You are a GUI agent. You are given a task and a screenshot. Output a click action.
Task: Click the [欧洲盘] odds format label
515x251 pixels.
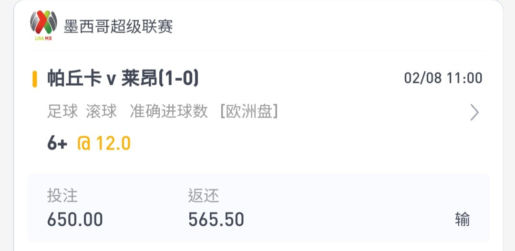[x=249, y=111]
